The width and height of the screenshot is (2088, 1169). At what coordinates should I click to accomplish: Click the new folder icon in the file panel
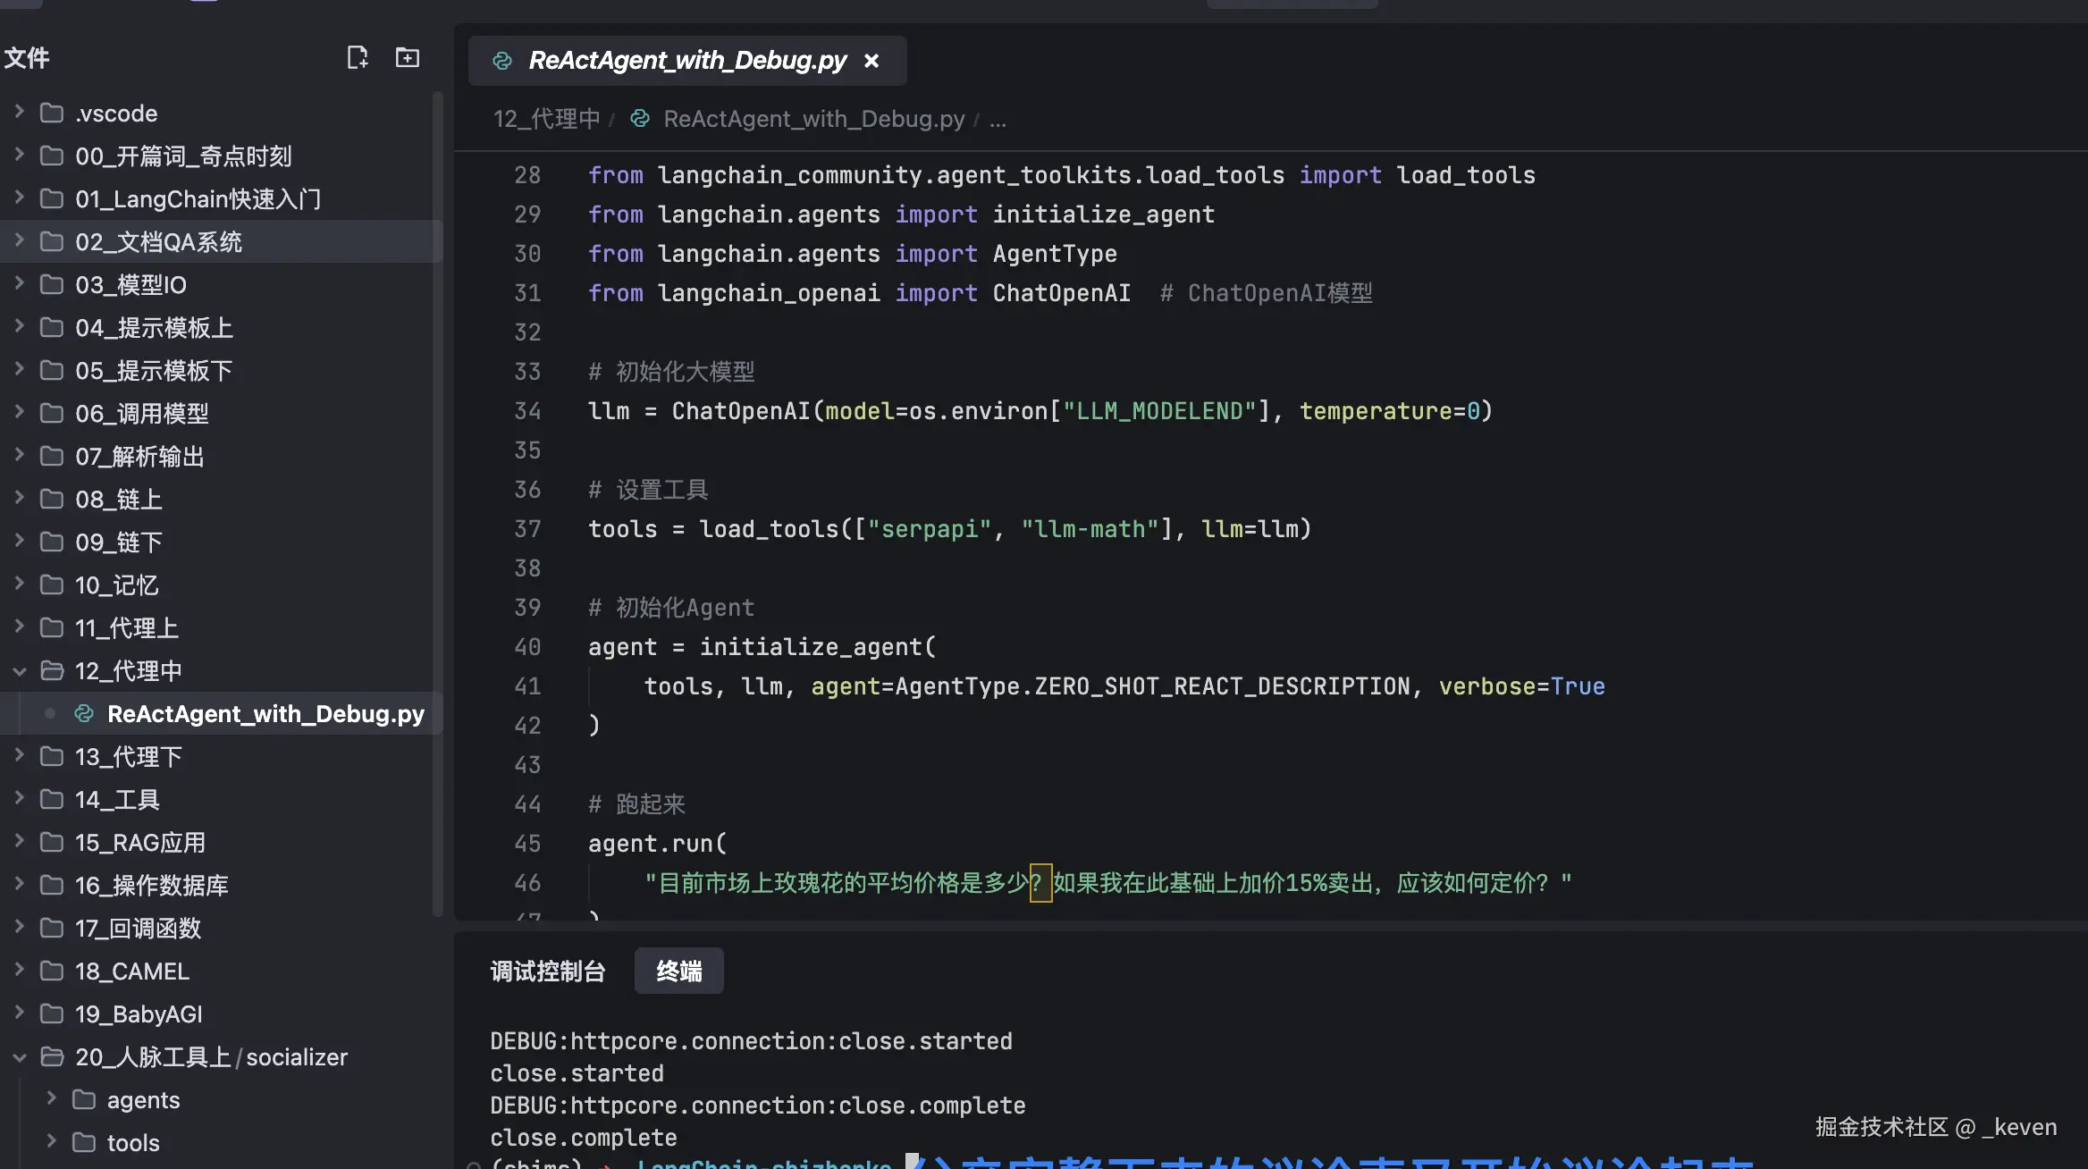tap(408, 58)
